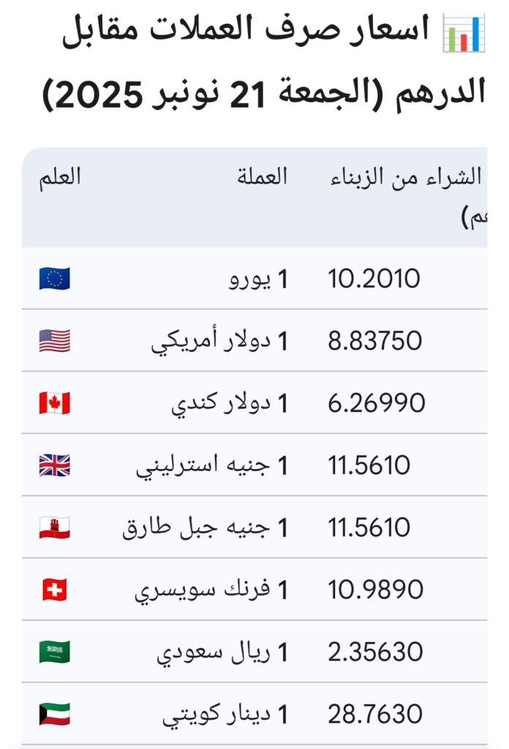This screenshot has height=749, width=509.
Task: Click the Kuwait flag icon
Action: 55,714
